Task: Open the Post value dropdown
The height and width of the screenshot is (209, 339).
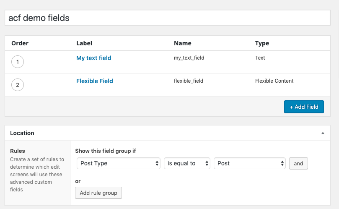Action: coord(250,163)
